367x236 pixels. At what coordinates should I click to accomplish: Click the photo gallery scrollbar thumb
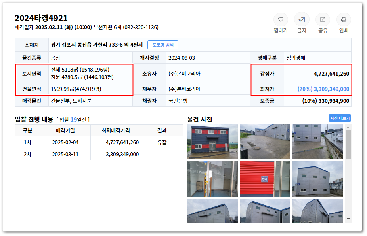click(348, 144)
